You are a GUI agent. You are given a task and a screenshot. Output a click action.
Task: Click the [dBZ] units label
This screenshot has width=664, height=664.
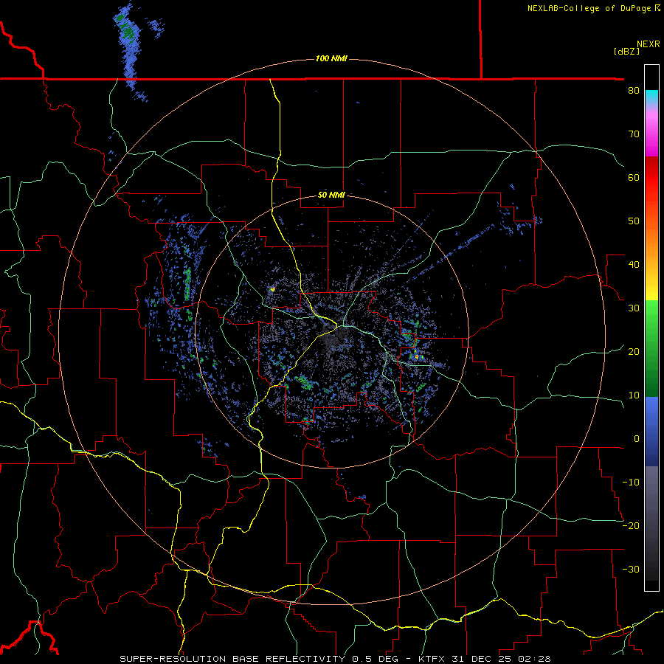click(x=626, y=51)
